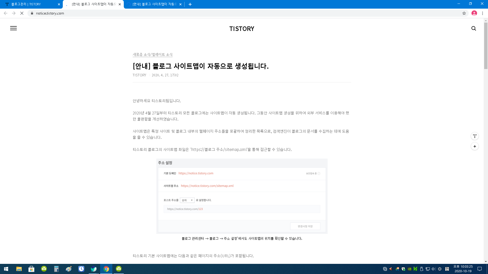The height and width of the screenshot is (274, 488).
Task: Open Chrome three-dot menu
Action: click(x=482, y=13)
